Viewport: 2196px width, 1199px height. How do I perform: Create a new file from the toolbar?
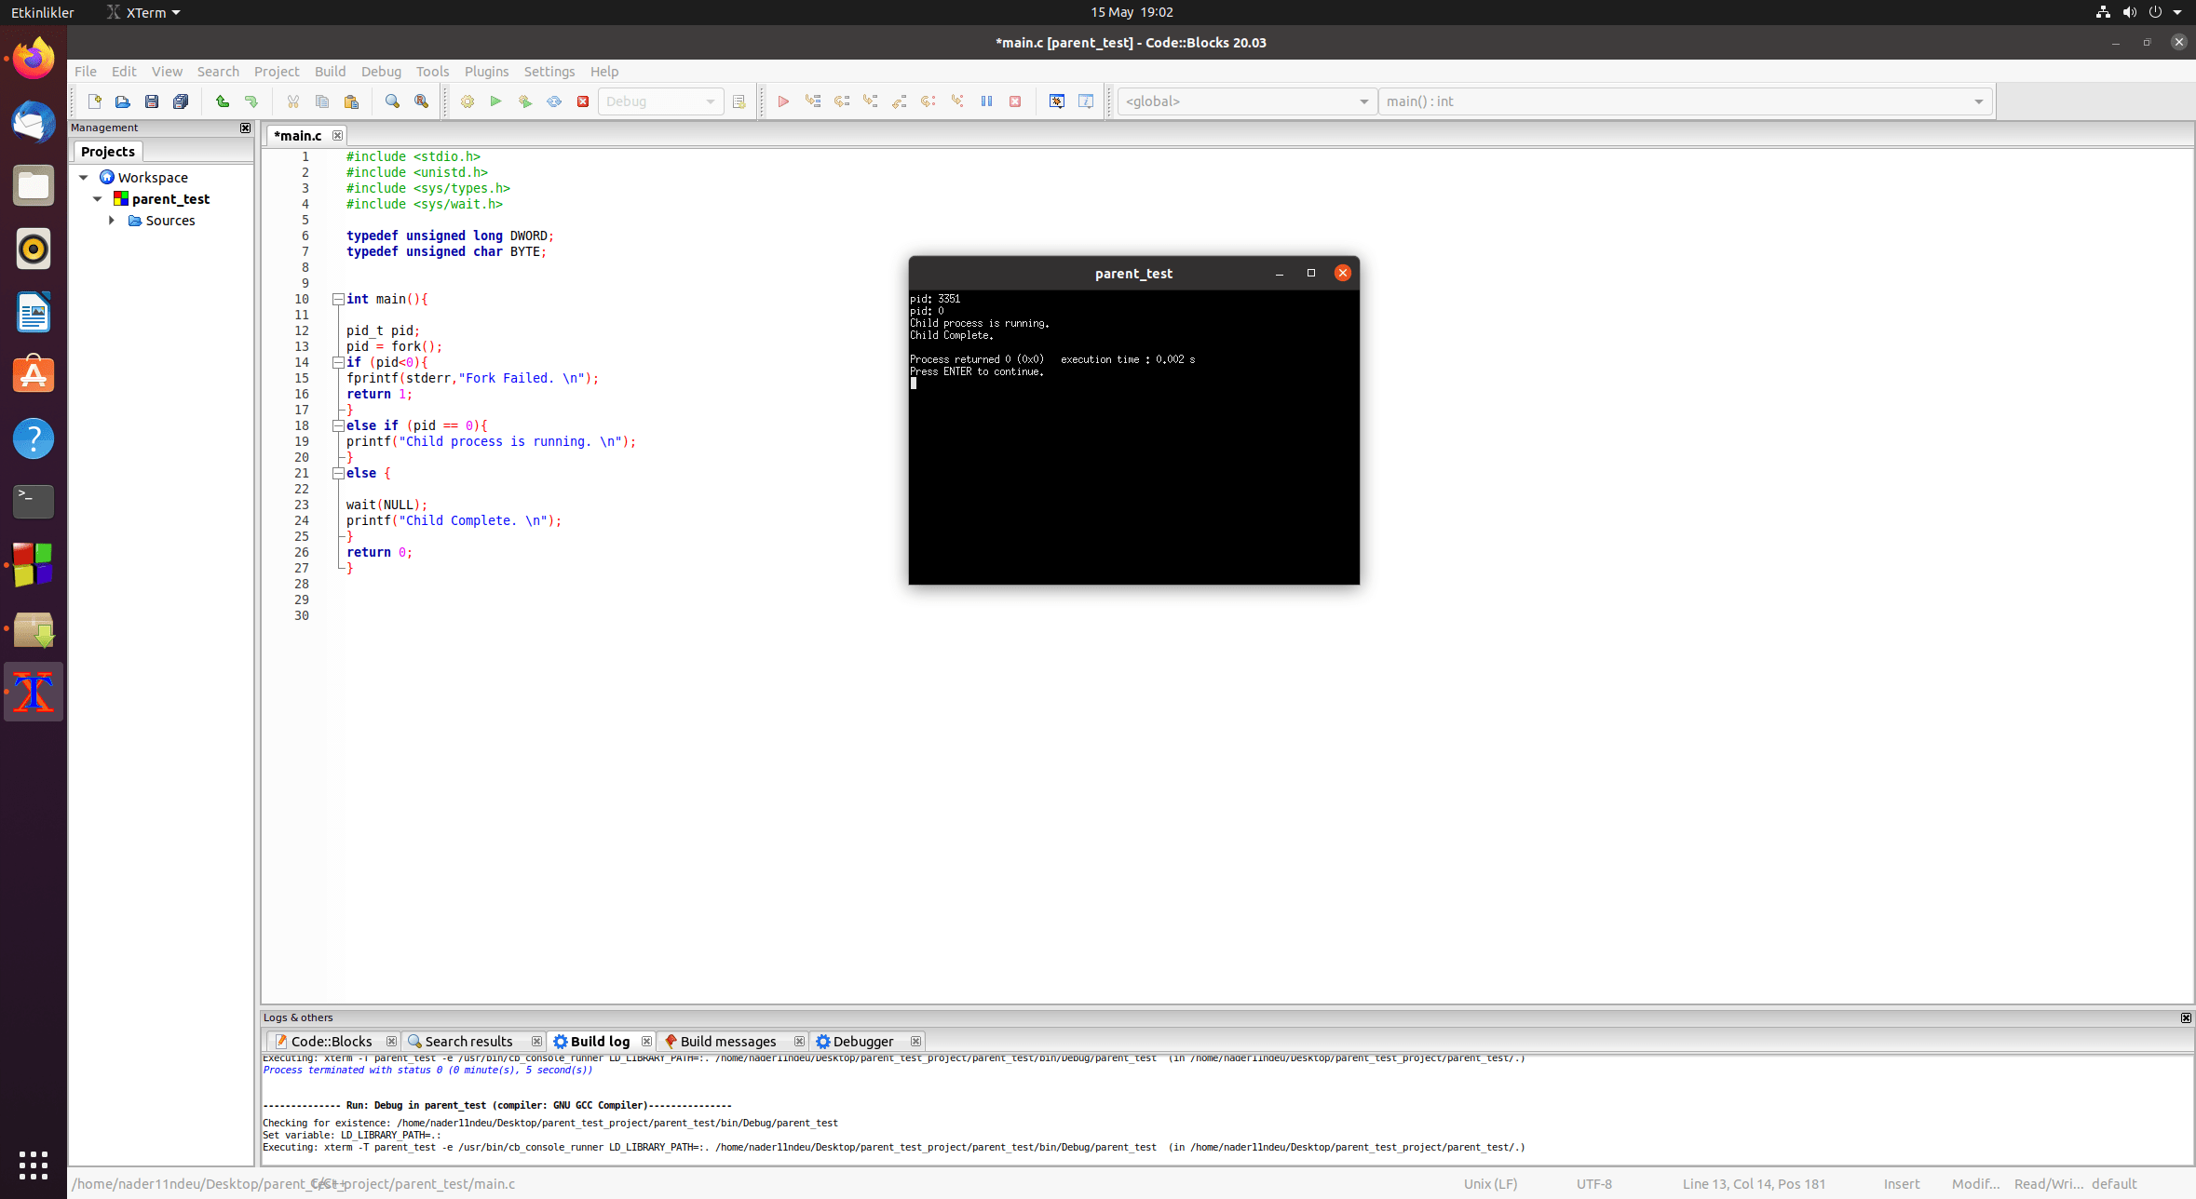[94, 101]
